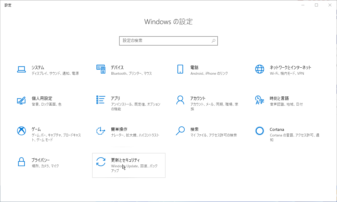The image size is (337, 202).
Task: Minimize the 設定 window
Action: (x=303, y=5)
